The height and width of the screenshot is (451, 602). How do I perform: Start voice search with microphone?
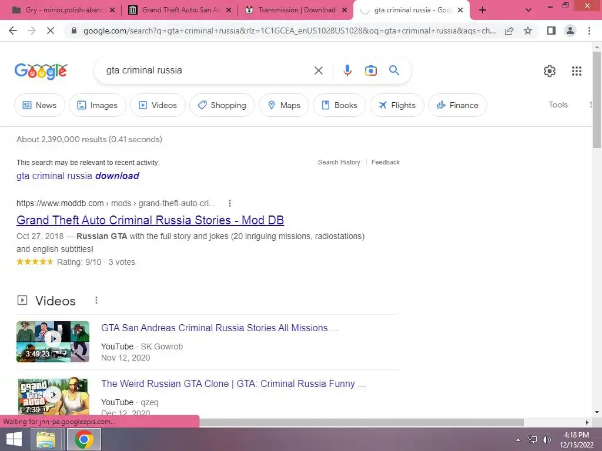347,70
